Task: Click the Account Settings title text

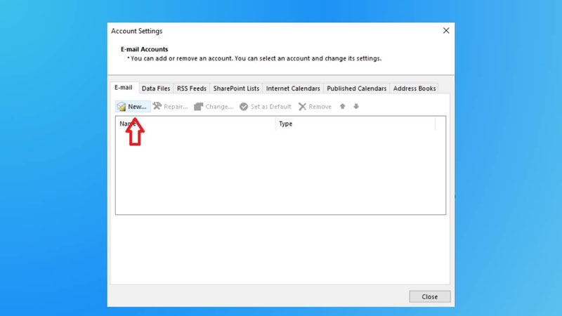Action: (136, 31)
